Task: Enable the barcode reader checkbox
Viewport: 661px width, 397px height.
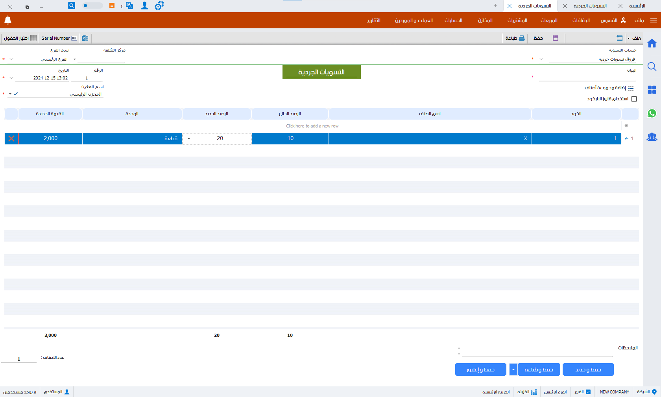Action: click(x=634, y=99)
